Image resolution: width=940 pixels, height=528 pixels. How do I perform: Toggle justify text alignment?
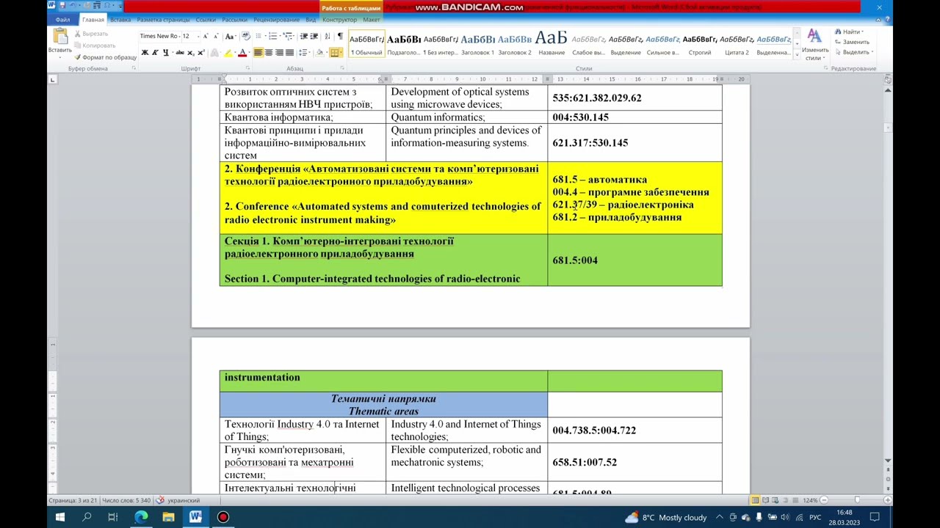point(289,53)
